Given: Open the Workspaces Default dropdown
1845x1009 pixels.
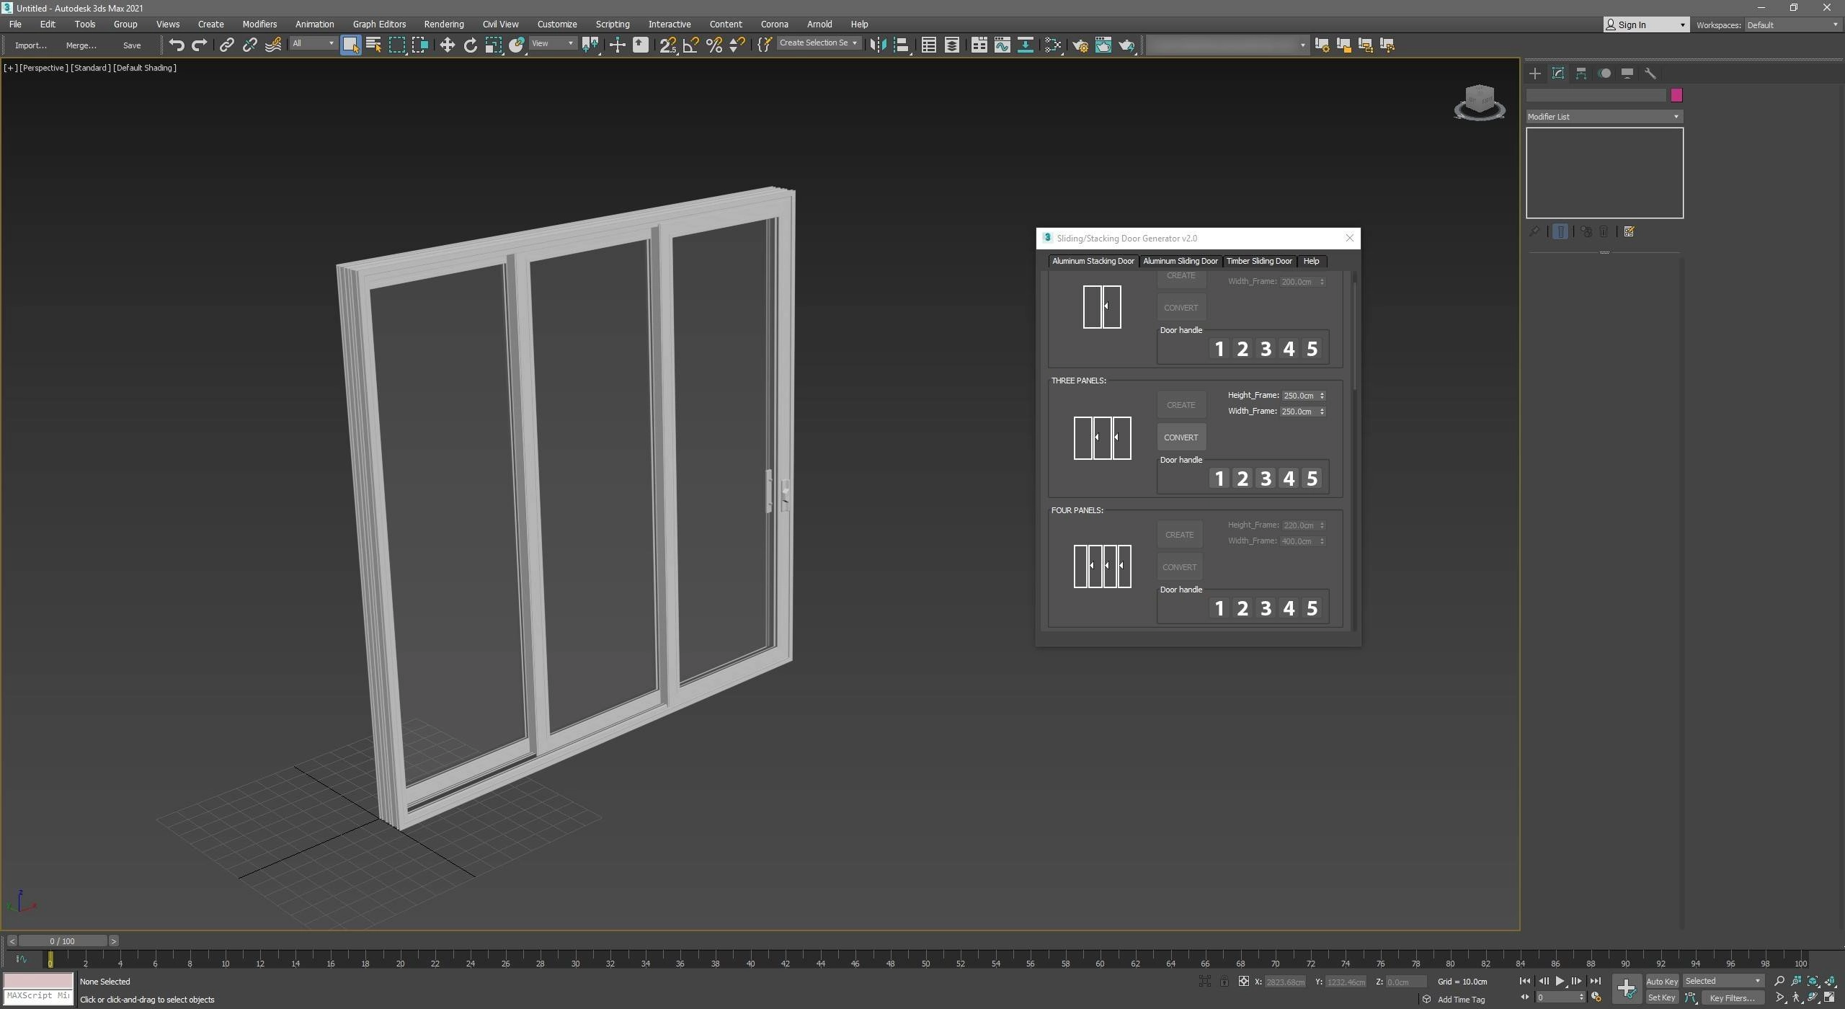Looking at the screenshot, I should click(x=1793, y=25).
